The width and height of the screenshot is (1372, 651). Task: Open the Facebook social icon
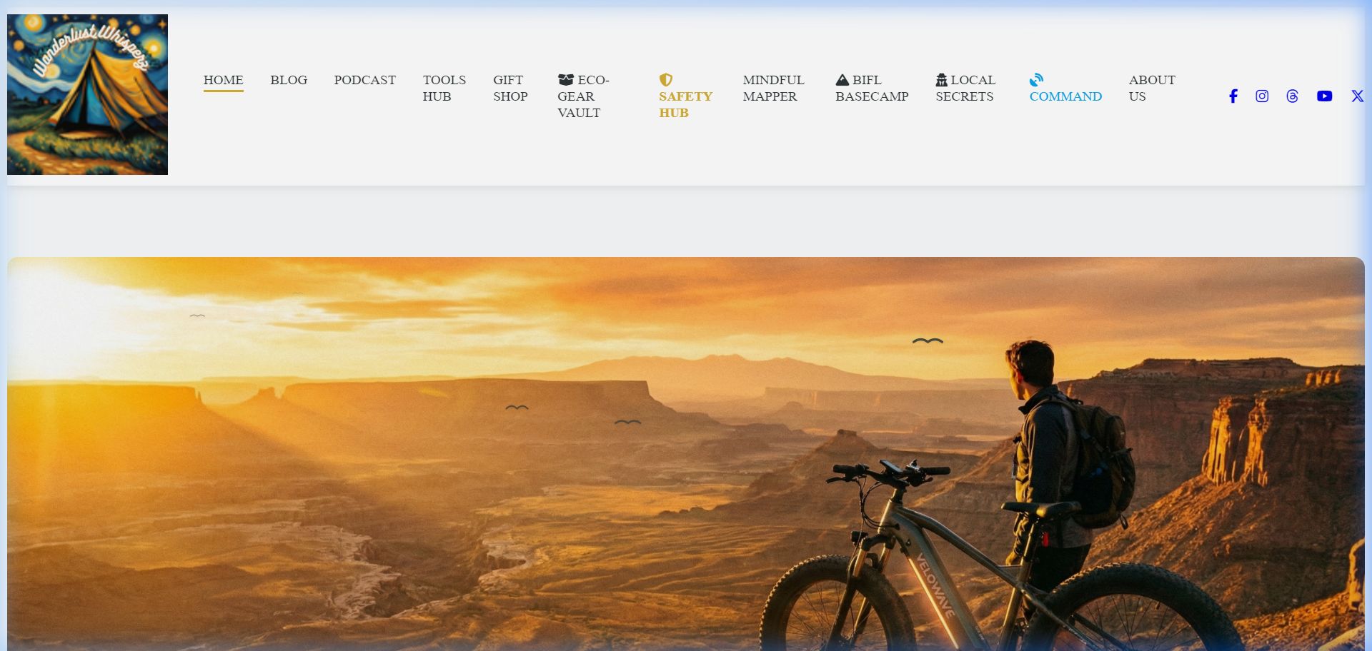coord(1233,96)
